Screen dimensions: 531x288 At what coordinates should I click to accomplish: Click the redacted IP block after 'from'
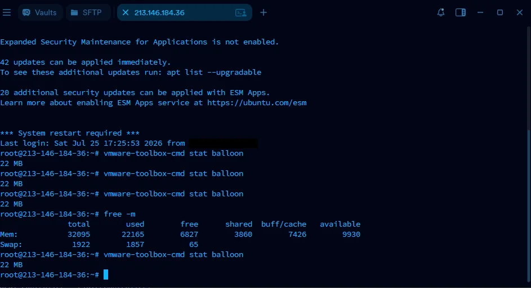pyautogui.click(x=223, y=143)
